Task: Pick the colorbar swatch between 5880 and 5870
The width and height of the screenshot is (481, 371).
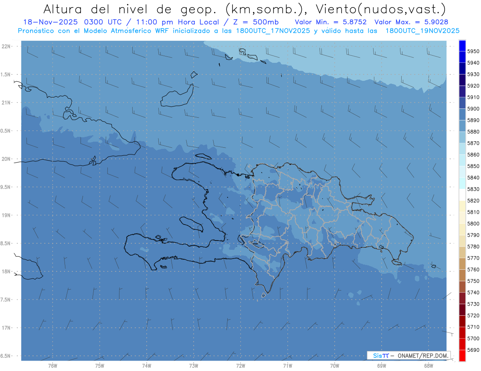Action: click(462, 137)
